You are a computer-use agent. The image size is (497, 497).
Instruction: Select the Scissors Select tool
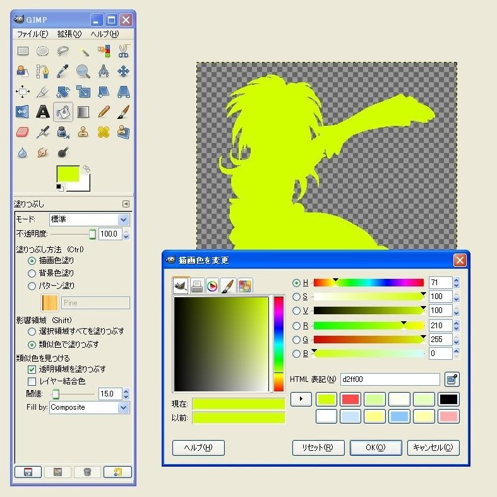click(124, 51)
